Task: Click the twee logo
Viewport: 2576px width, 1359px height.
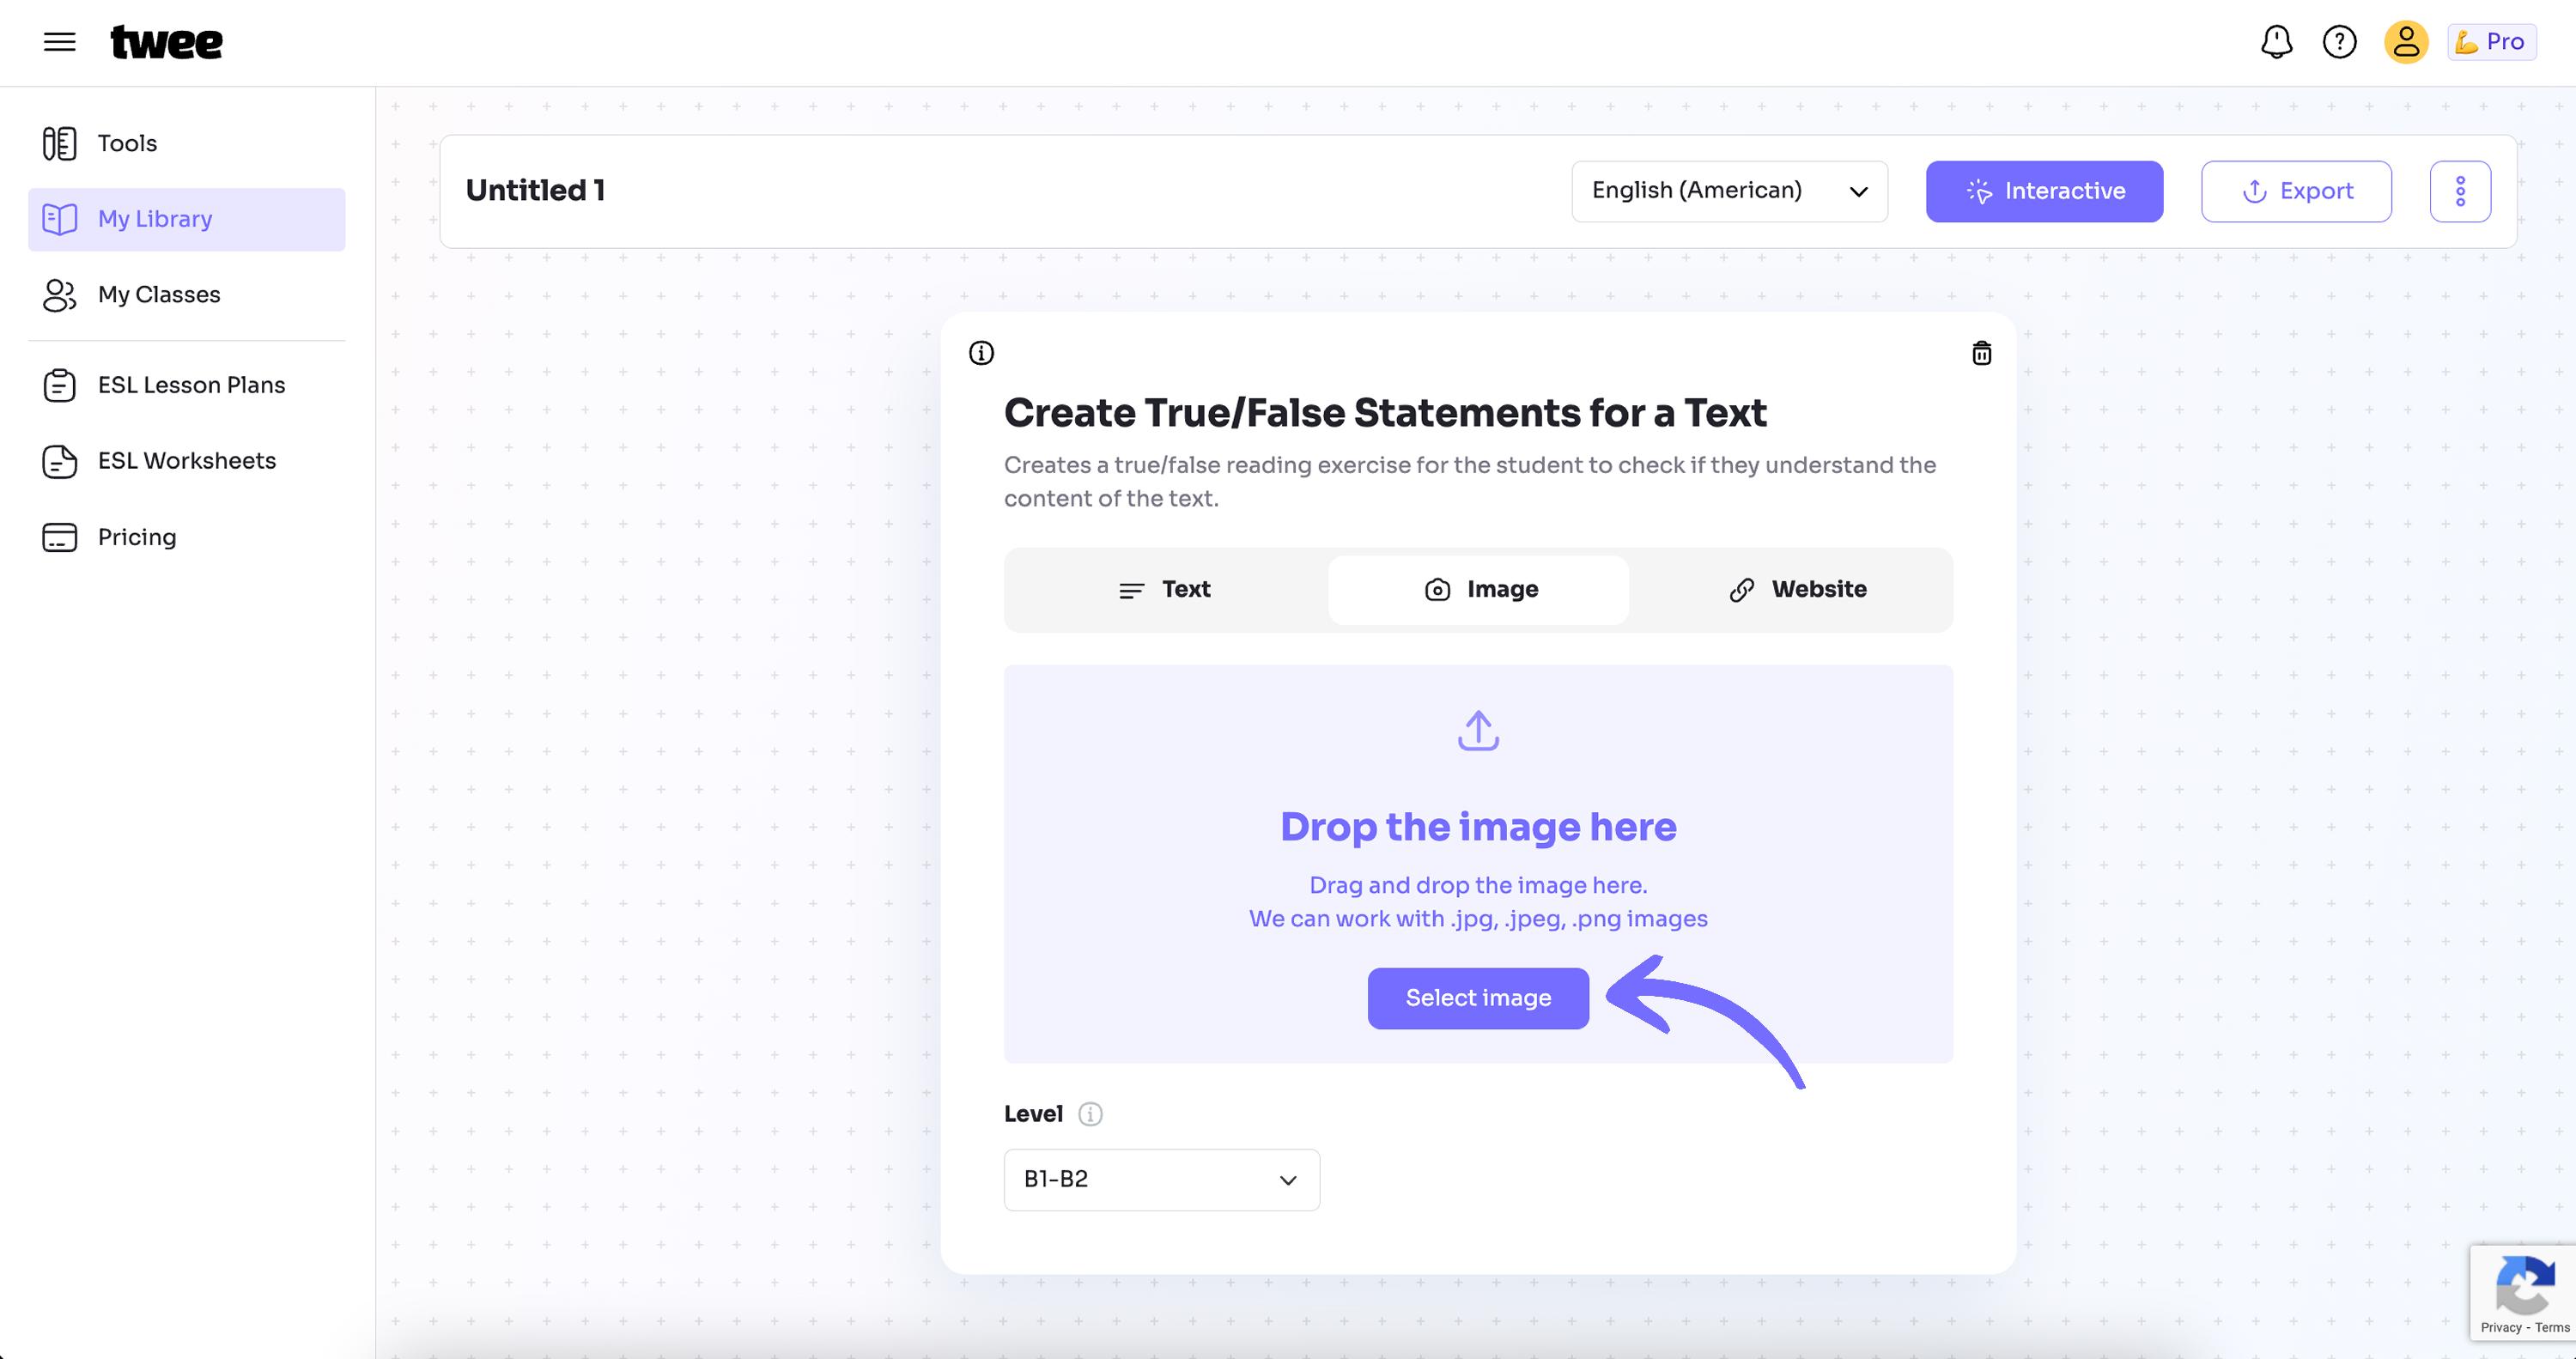Action: (166, 42)
